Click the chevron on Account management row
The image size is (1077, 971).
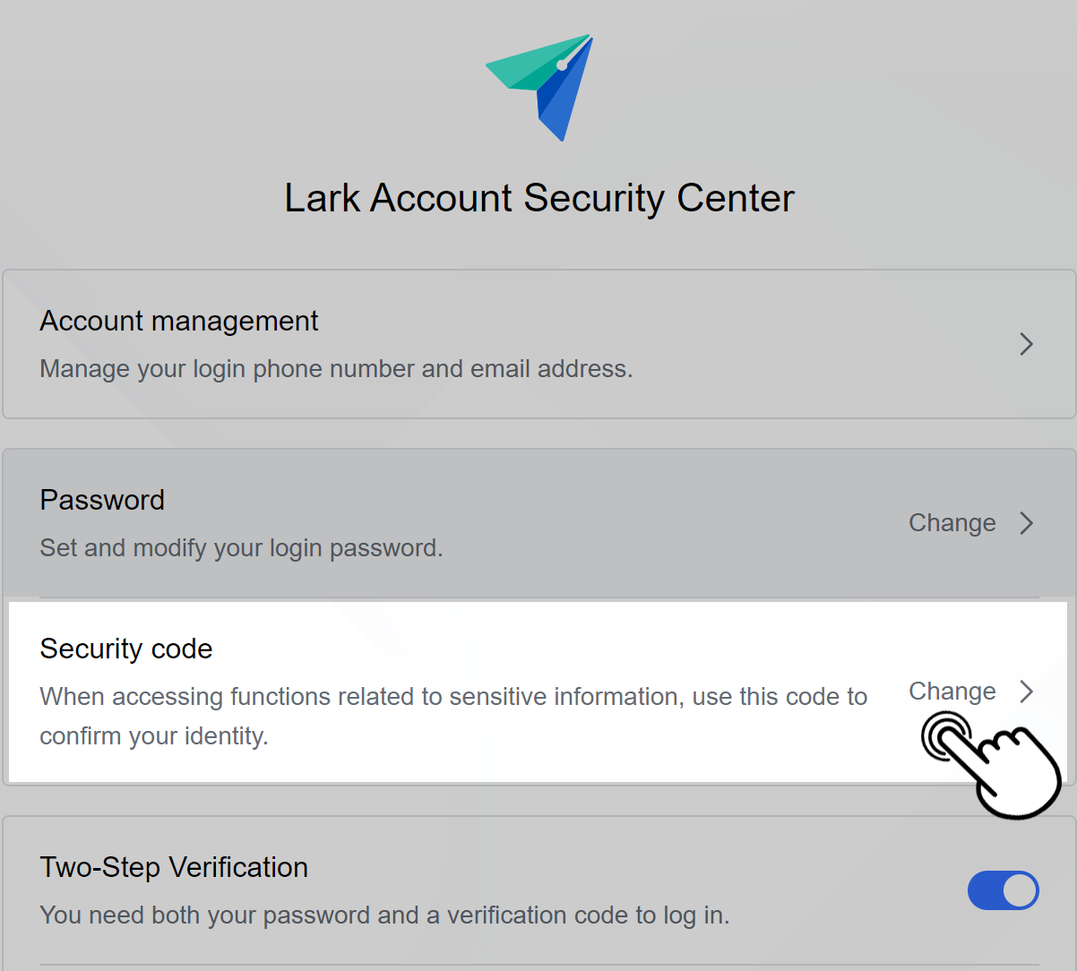tap(1026, 344)
